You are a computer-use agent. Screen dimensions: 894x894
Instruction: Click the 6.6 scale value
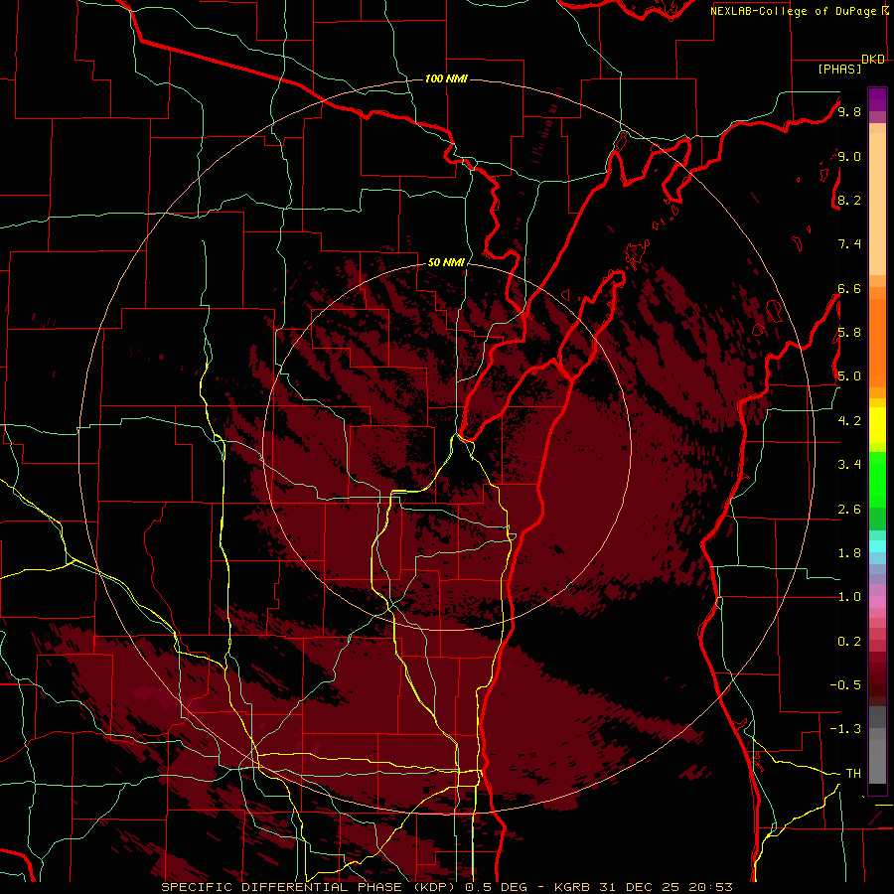tap(849, 288)
